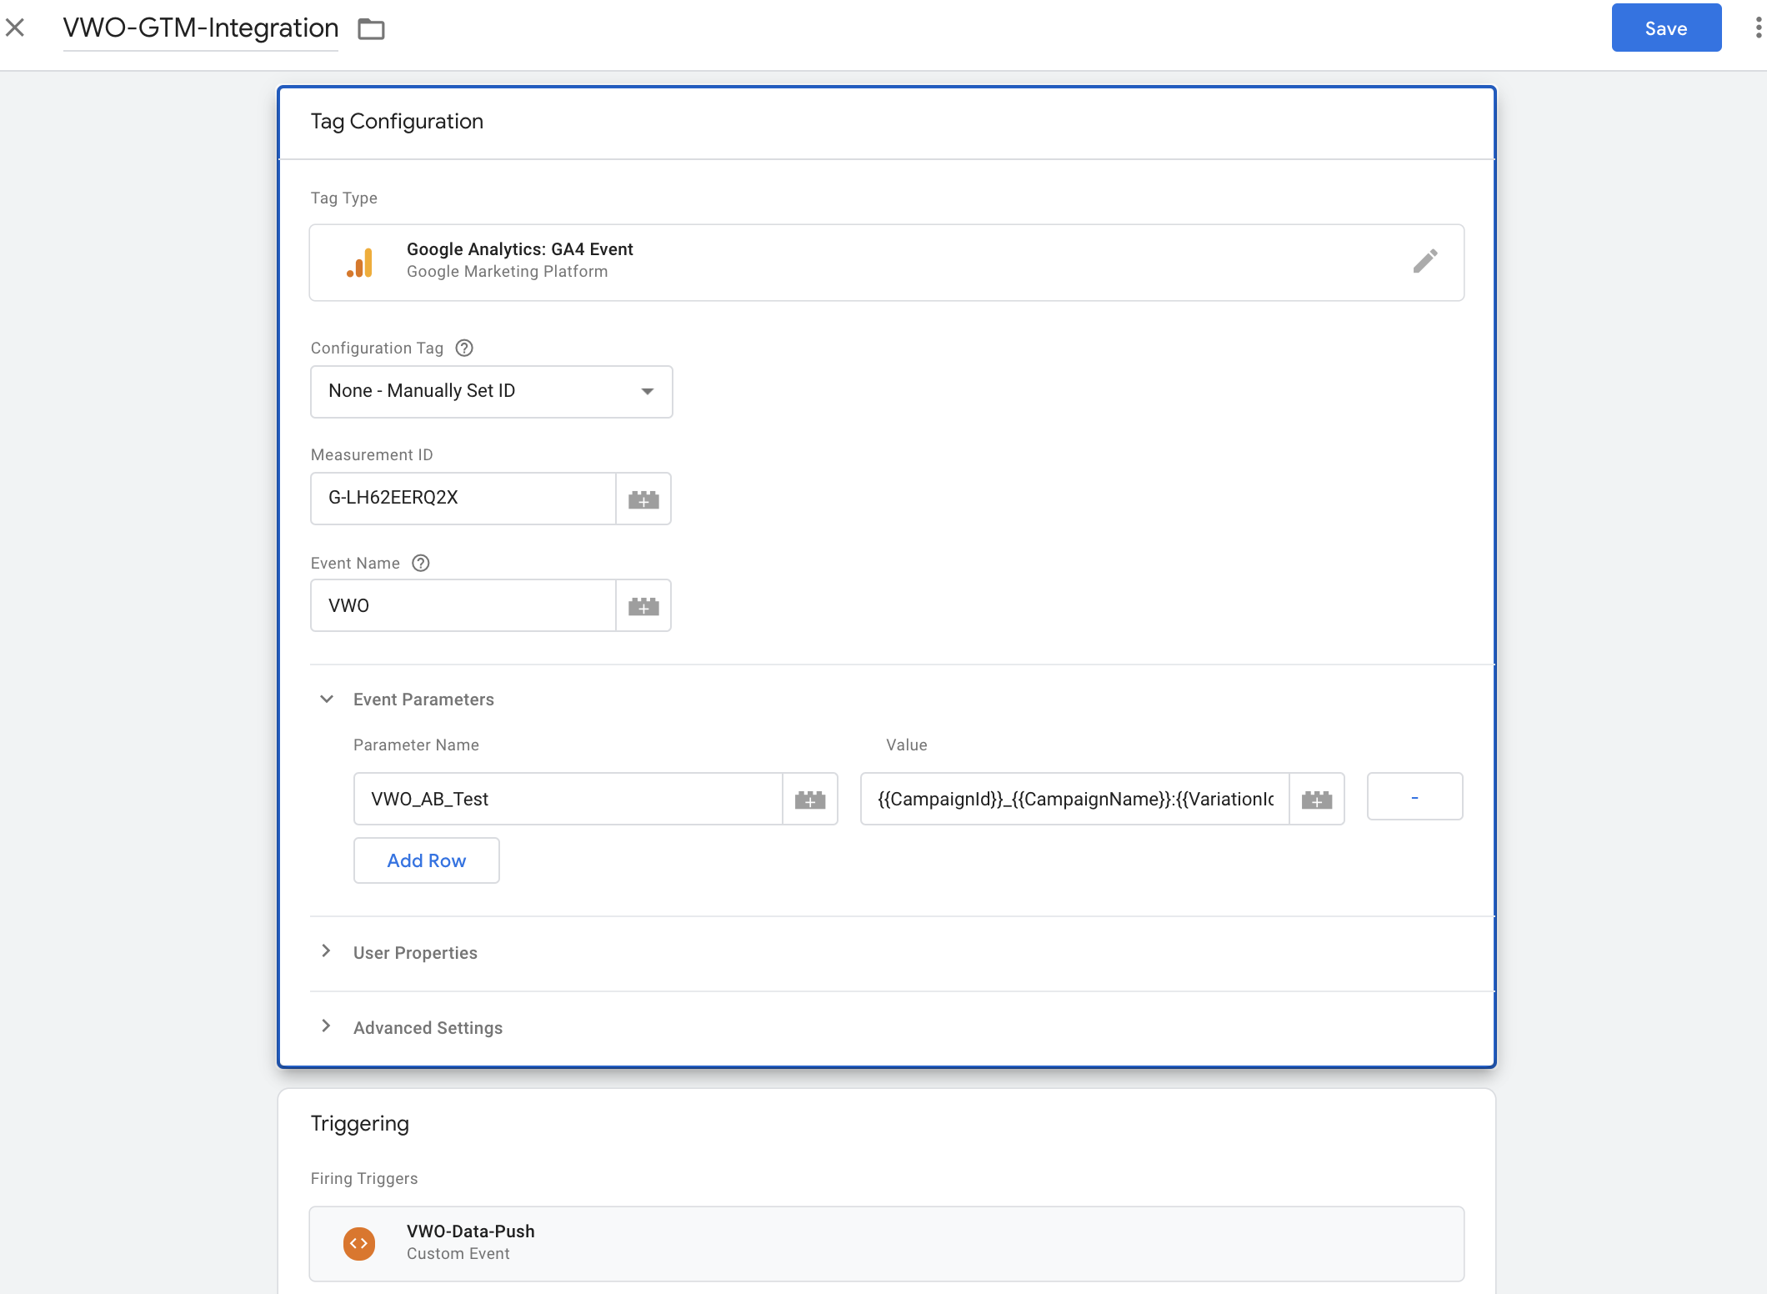This screenshot has width=1767, height=1294.
Task: Open the Configuration Tag dropdown
Action: (492, 392)
